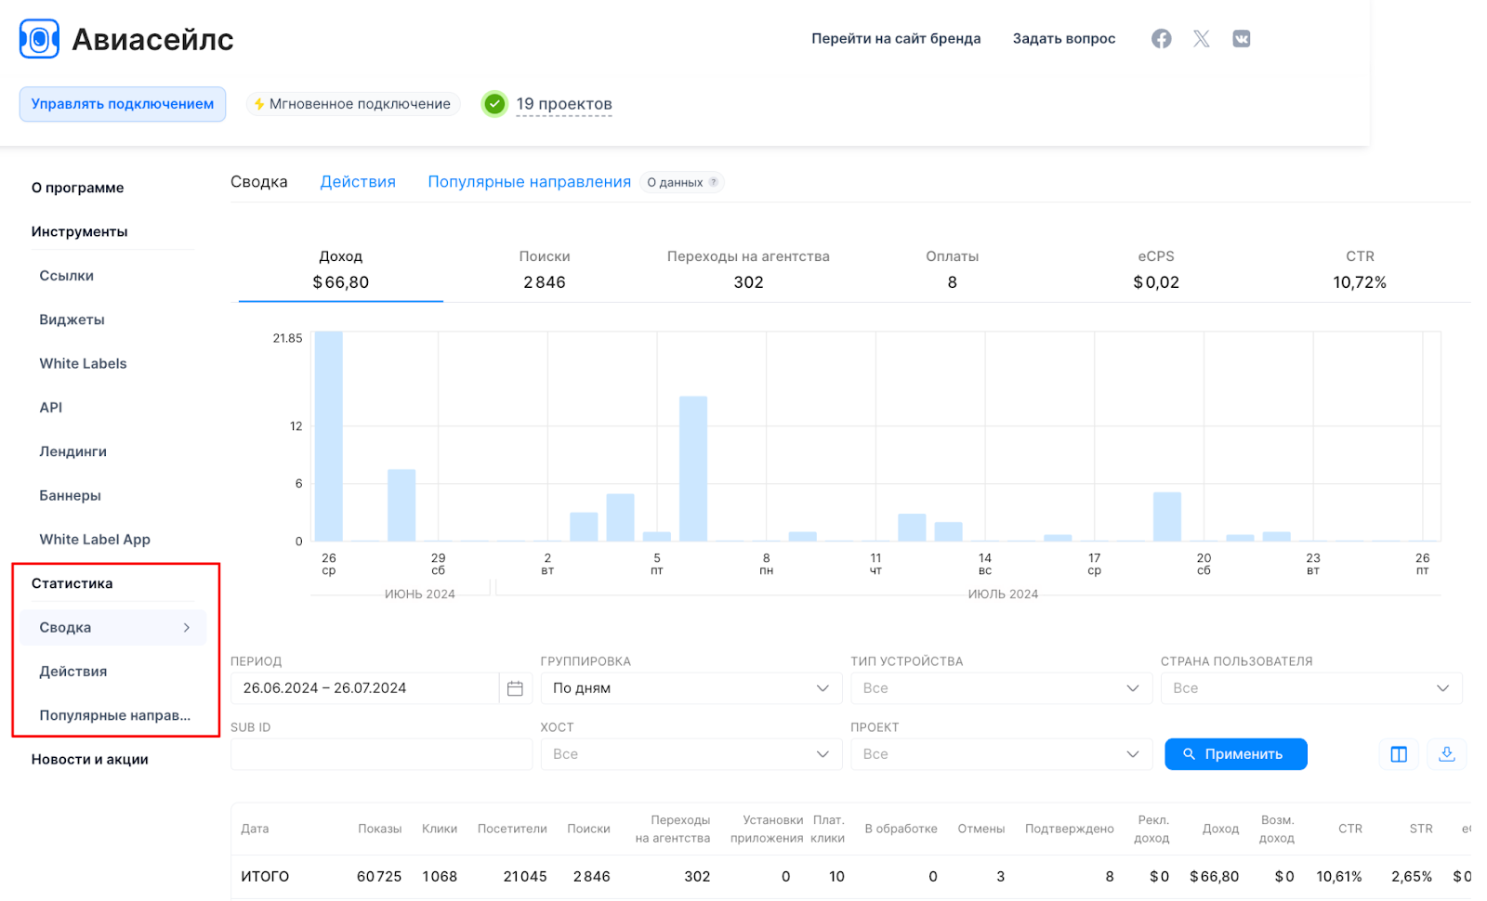This screenshot has width=1487, height=901.
Task: Click the '60725' total impressions value
Action: (379, 877)
